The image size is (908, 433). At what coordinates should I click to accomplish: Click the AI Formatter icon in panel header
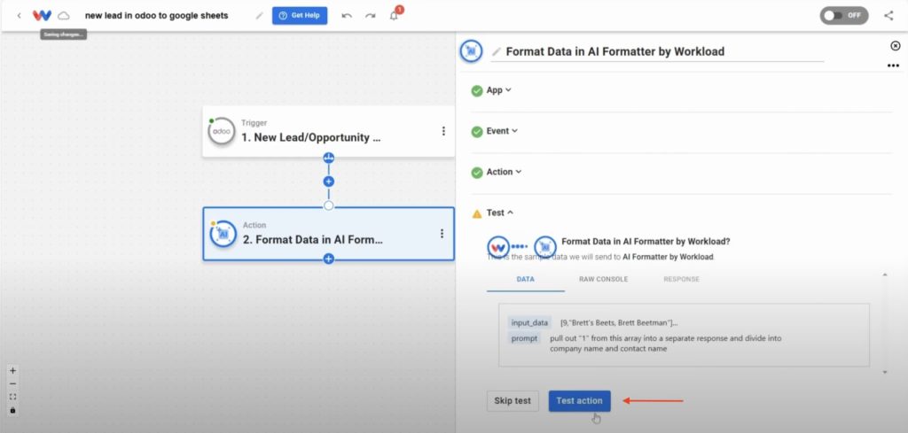click(472, 50)
